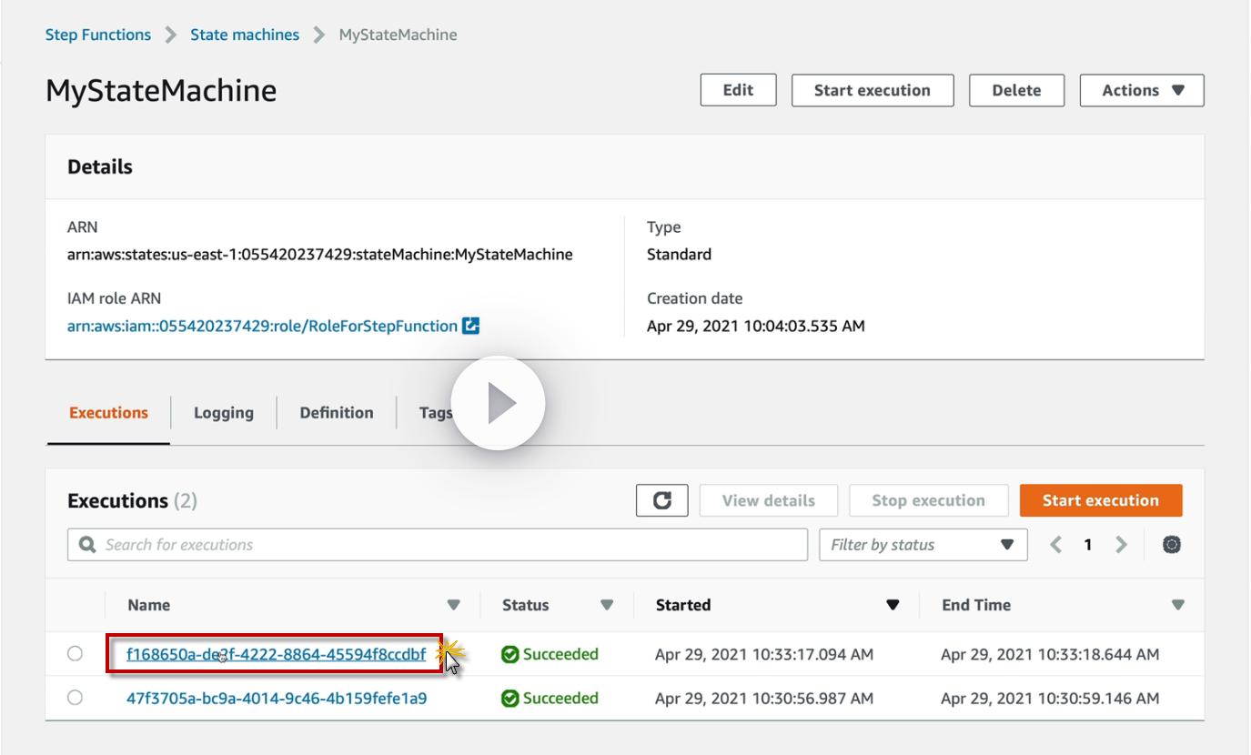Open the executions table settings gear
This screenshot has height=755, width=1251.
pyautogui.click(x=1172, y=545)
